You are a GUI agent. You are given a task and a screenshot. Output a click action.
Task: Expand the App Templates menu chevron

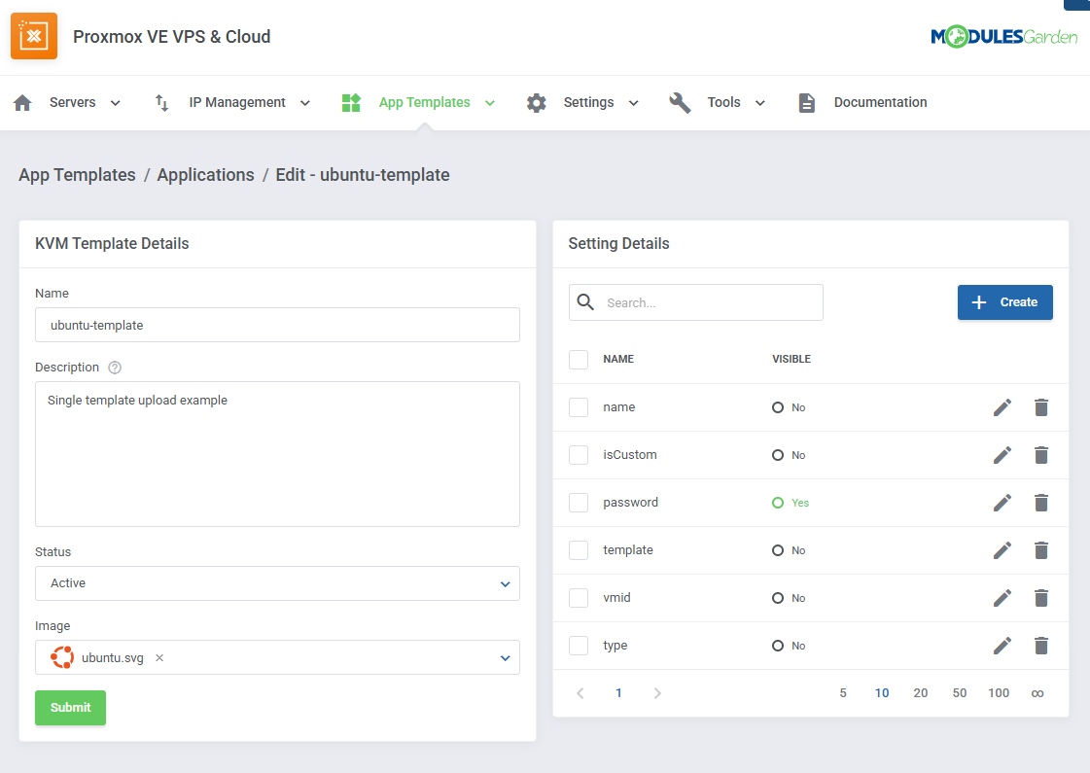490,103
